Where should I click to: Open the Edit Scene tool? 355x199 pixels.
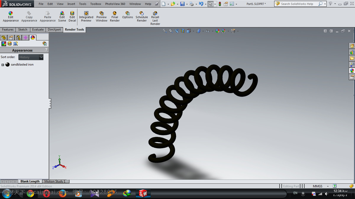(62, 17)
